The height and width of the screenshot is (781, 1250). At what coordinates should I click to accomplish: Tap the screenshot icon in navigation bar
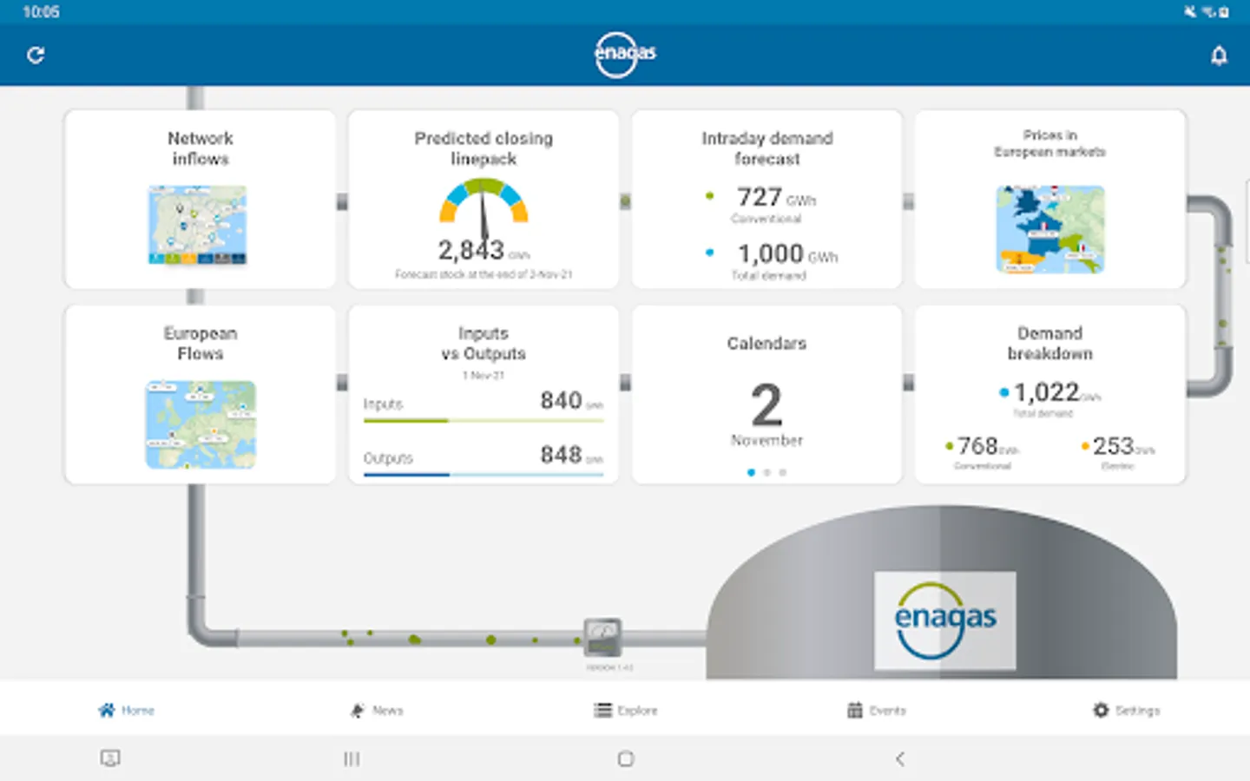click(110, 758)
